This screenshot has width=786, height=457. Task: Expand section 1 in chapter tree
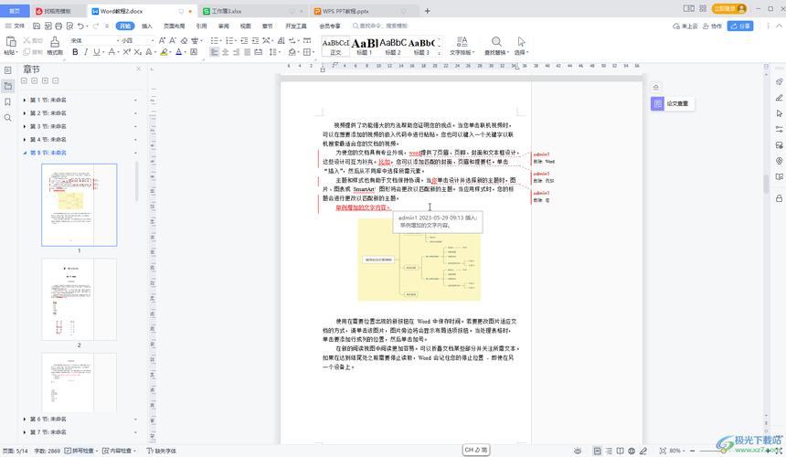(x=25, y=101)
